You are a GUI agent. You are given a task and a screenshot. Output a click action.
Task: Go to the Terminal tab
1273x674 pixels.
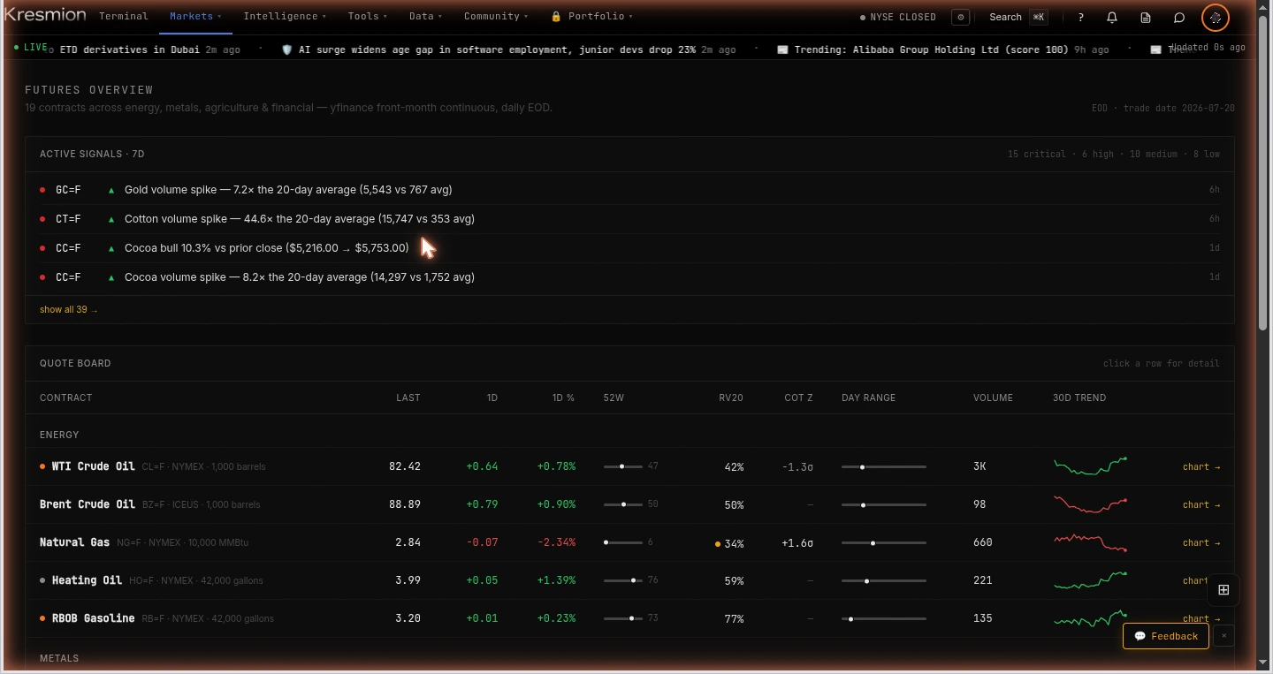point(124,16)
